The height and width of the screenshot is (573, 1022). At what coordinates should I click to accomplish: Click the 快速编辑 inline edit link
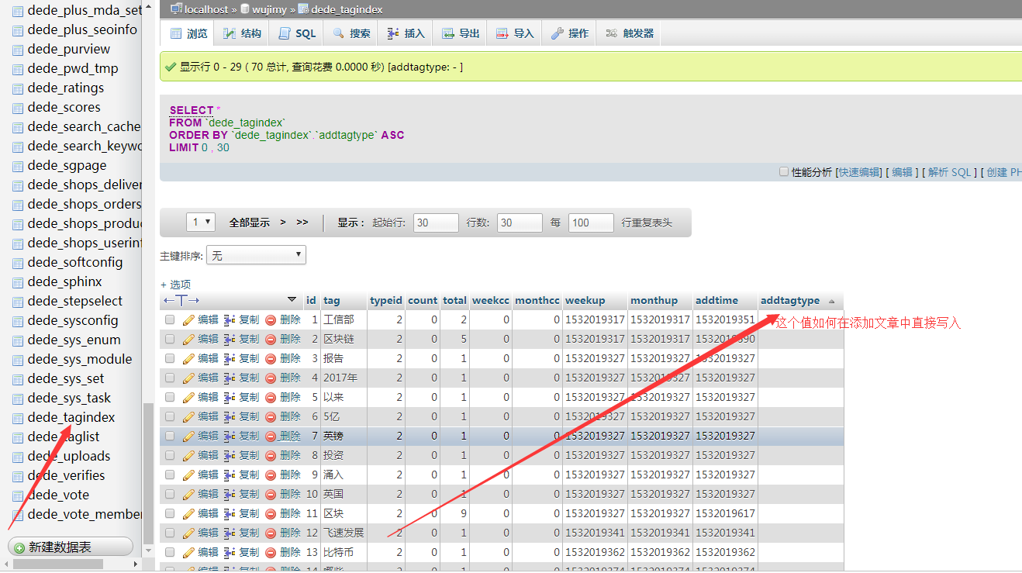860,172
